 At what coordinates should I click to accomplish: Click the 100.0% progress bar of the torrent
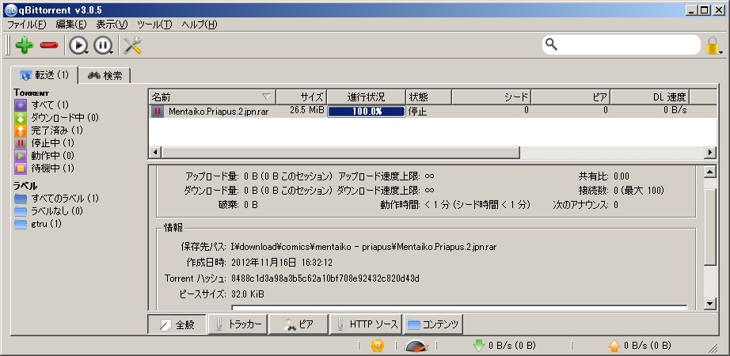(x=366, y=112)
